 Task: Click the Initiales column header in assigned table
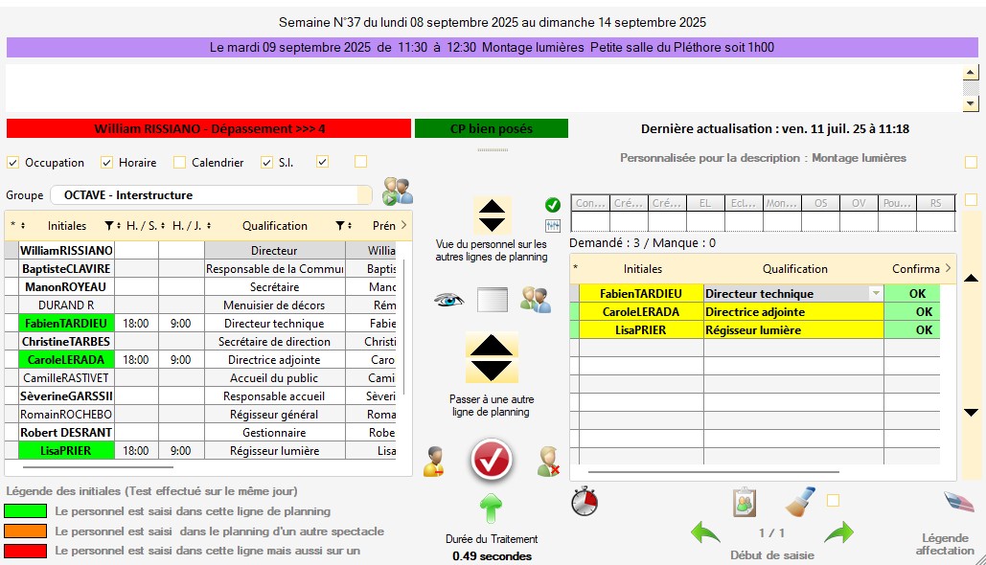tap(642, 269)
